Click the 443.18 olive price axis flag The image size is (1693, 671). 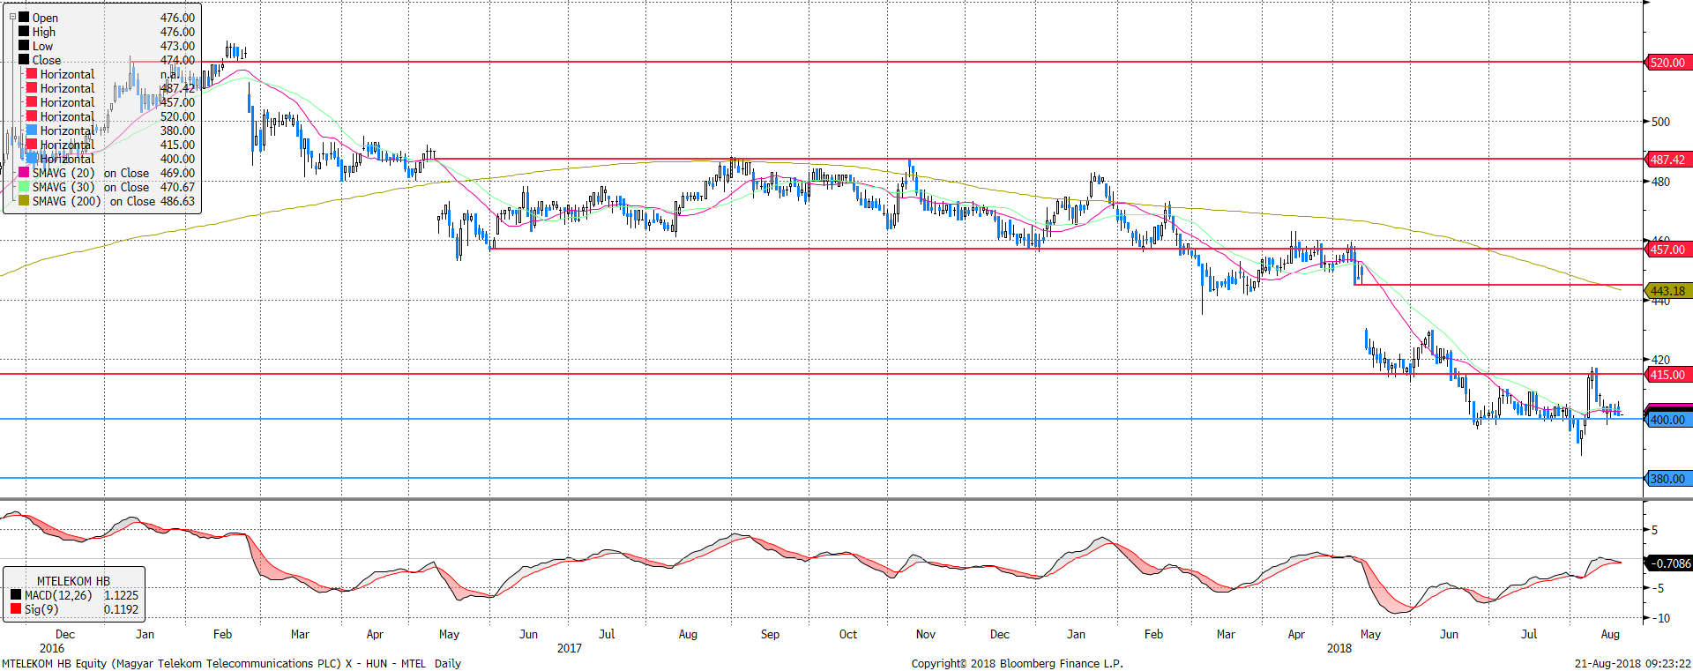click(x=1667, y=291)
